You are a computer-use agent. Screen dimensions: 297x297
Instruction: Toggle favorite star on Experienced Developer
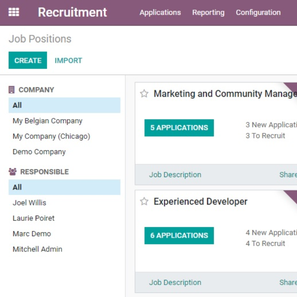click(x=144, y=202)
